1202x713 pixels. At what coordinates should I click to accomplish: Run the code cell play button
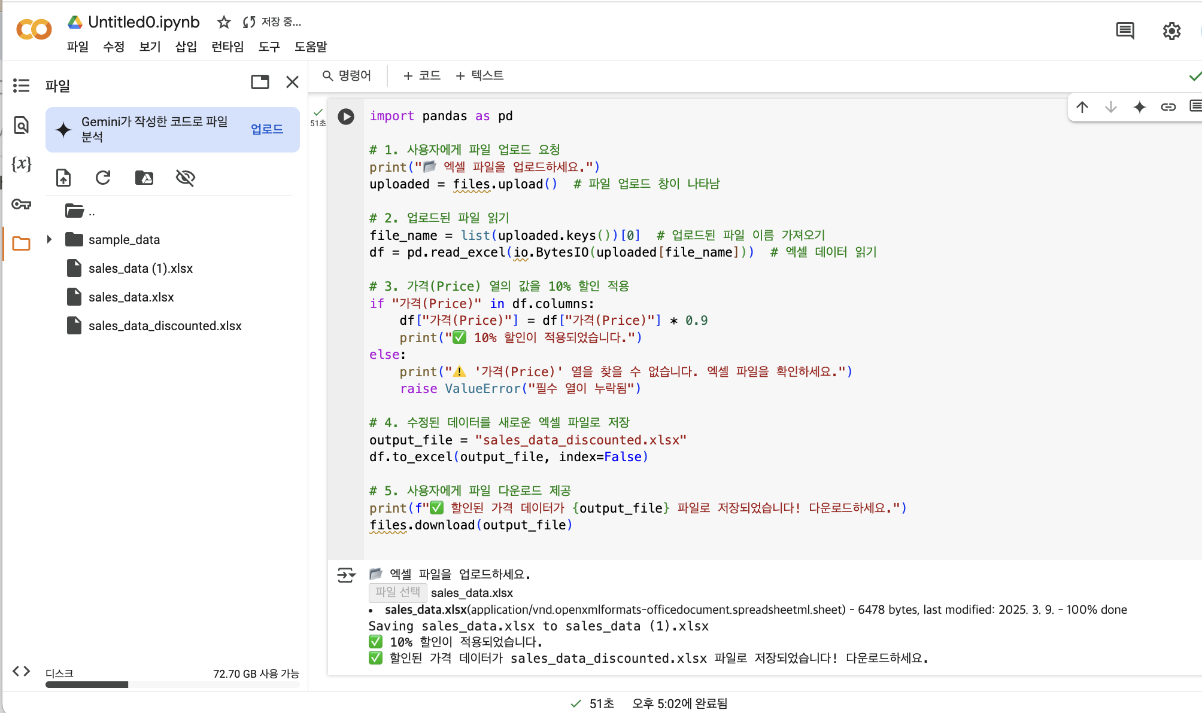[x=346, y=116]
